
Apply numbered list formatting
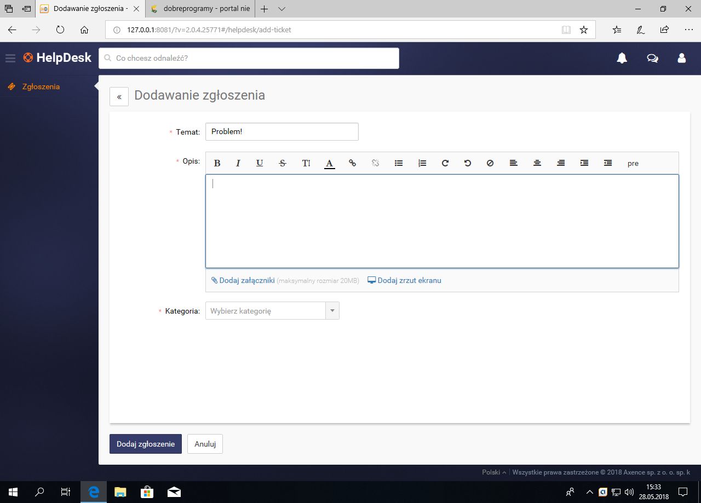click(422, 163)
